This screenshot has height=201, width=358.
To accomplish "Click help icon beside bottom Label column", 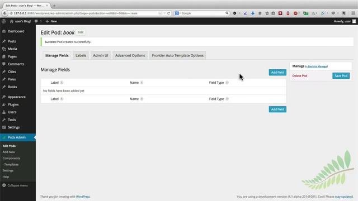I will [x=62, y=99].
